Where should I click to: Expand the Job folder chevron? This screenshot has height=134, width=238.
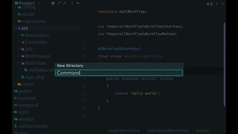pyautogui.click(x=18, y=49)
